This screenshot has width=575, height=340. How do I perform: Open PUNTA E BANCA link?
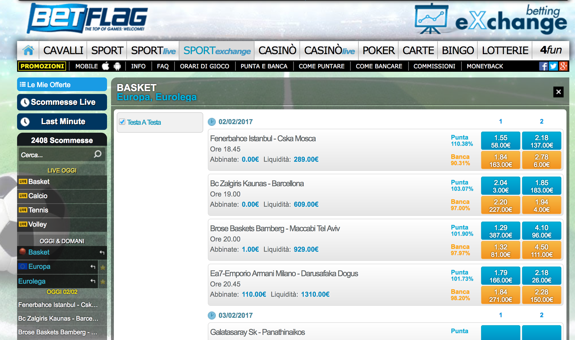tap(264, 66)
